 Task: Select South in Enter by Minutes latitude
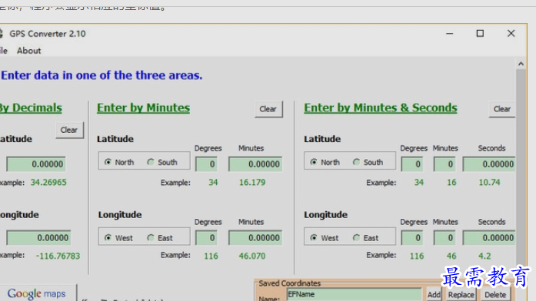pyautogui.click(x=162, y=162)
